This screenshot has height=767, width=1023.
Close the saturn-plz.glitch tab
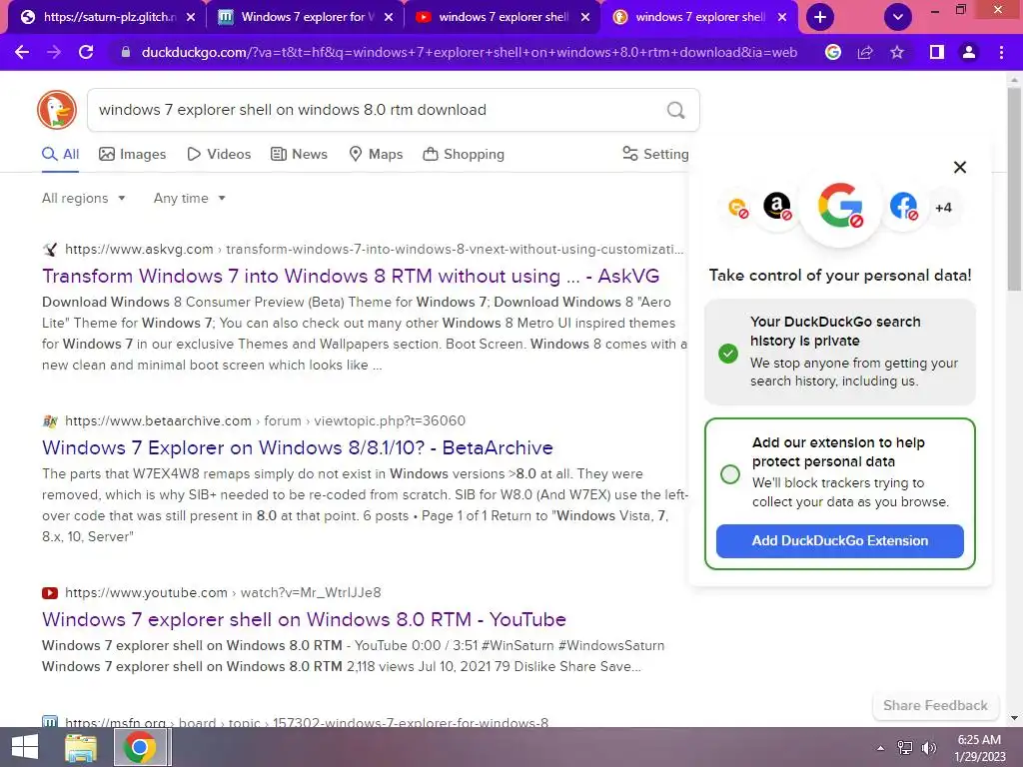point(191,18)
